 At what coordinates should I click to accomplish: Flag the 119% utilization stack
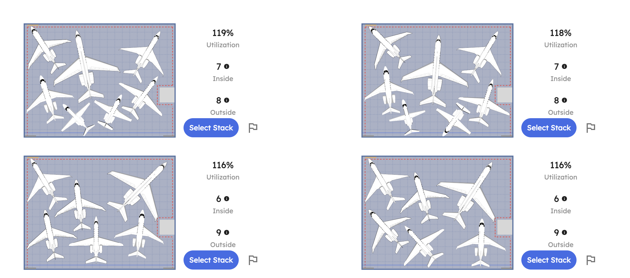coord(253,127)
